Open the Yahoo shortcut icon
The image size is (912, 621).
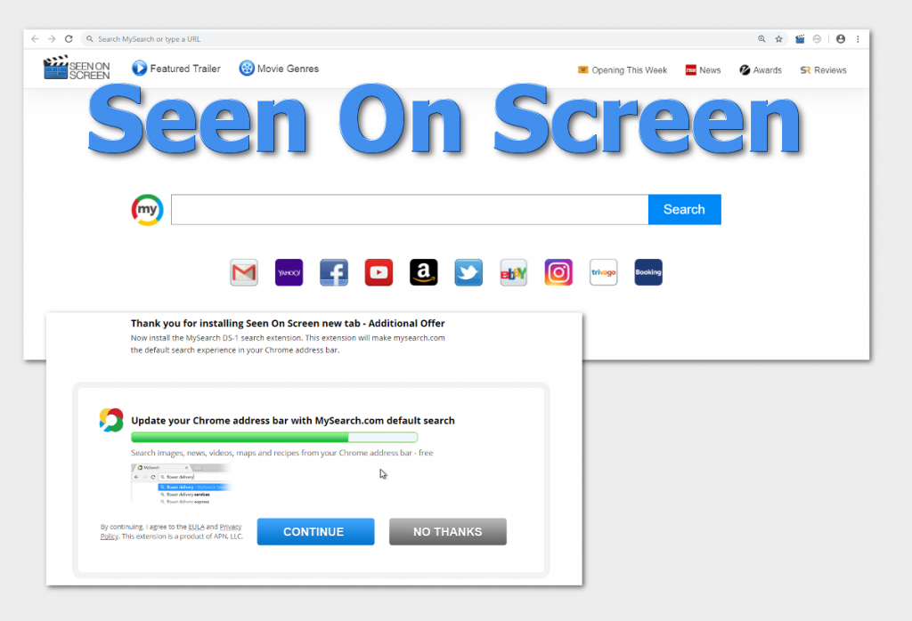pyautogui.click(x=289, y=272)
